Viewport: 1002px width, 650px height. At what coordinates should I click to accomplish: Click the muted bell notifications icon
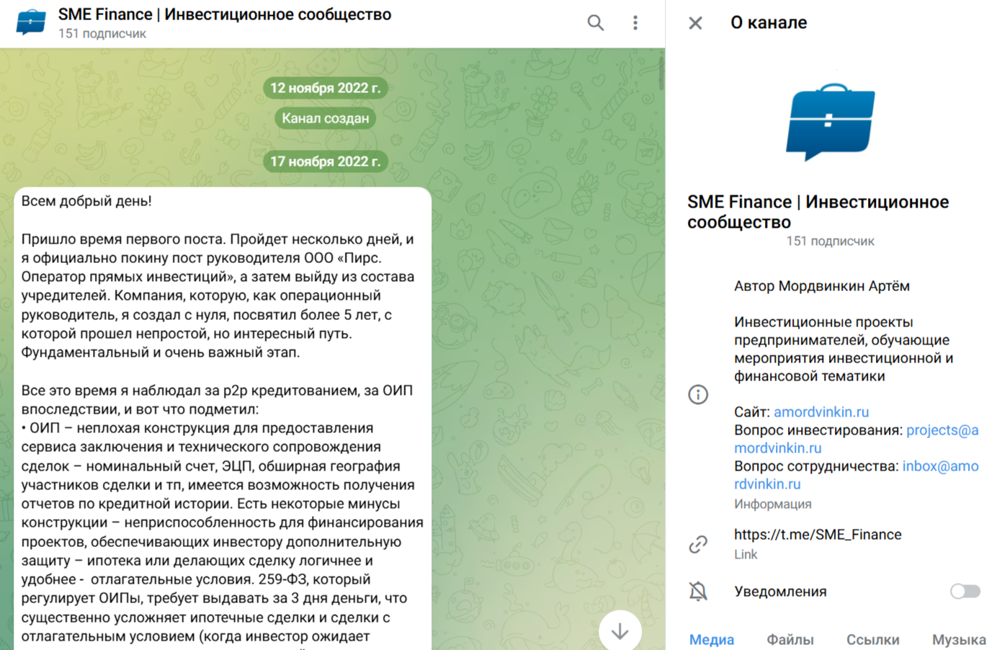tap(698, 592)
